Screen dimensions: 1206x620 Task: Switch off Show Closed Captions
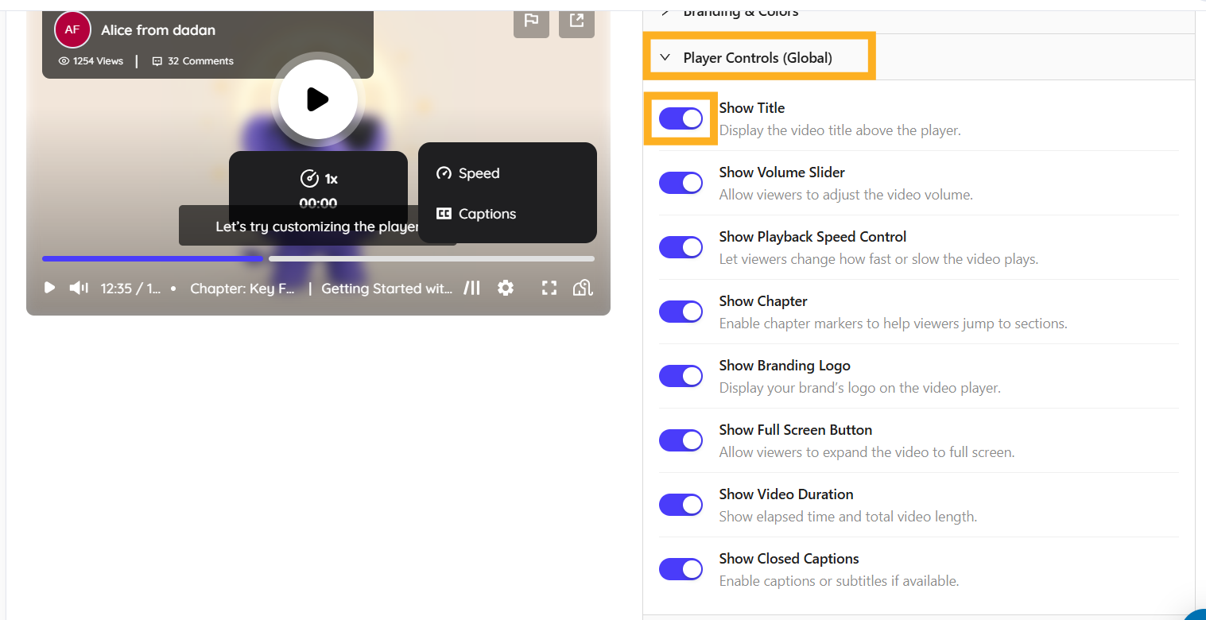pos(681,569)
